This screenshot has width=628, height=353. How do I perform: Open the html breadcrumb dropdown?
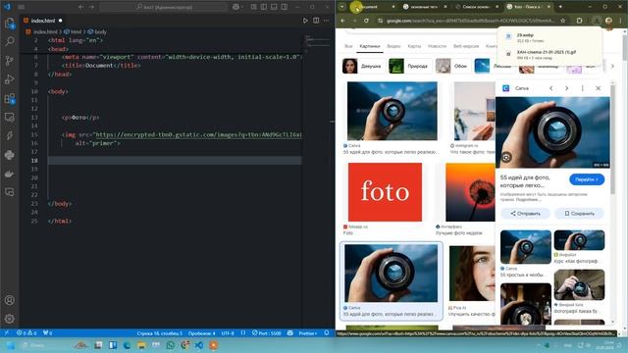click(x=73, y=31)
